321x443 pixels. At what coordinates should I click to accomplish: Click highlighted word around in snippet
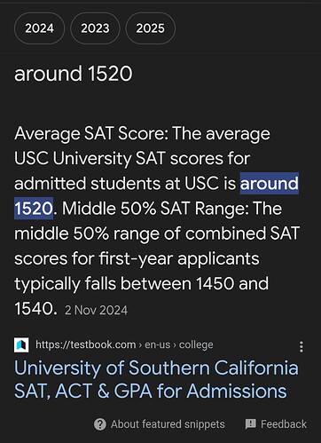point(270,184)
